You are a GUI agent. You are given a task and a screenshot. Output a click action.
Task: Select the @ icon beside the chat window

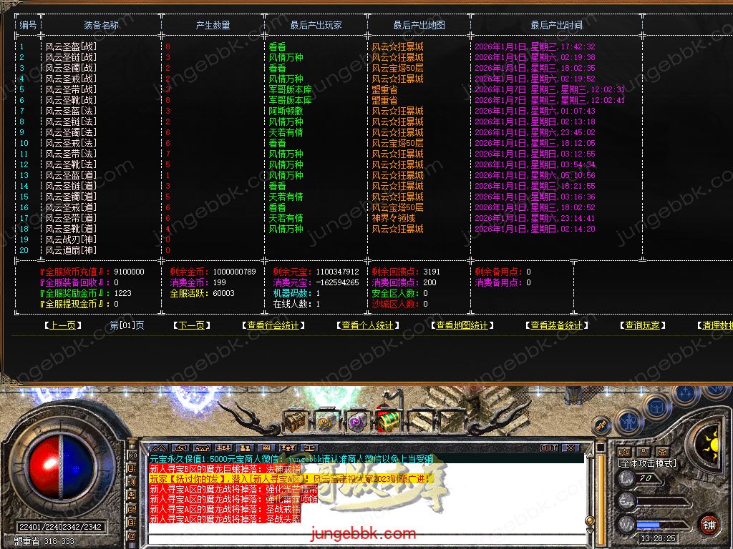tap(131, 536)
